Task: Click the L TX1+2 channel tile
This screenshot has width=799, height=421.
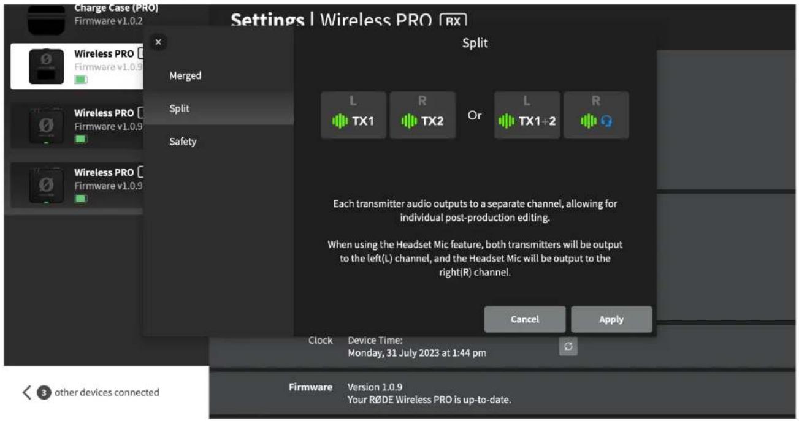Action: (x=527, y=115)
